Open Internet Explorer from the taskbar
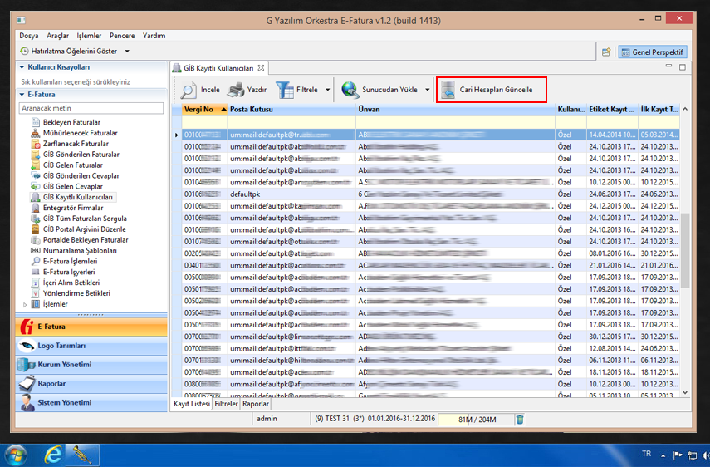This screenshot has width=710, height=467. tap(53, 455)
